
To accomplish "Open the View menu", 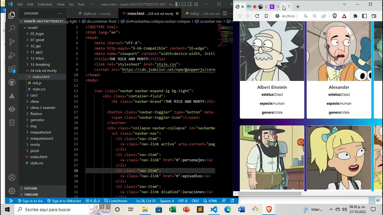I will [x=61, y=4].
